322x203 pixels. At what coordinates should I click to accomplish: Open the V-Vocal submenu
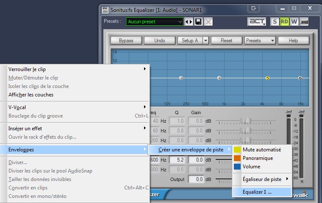(75, 107)
